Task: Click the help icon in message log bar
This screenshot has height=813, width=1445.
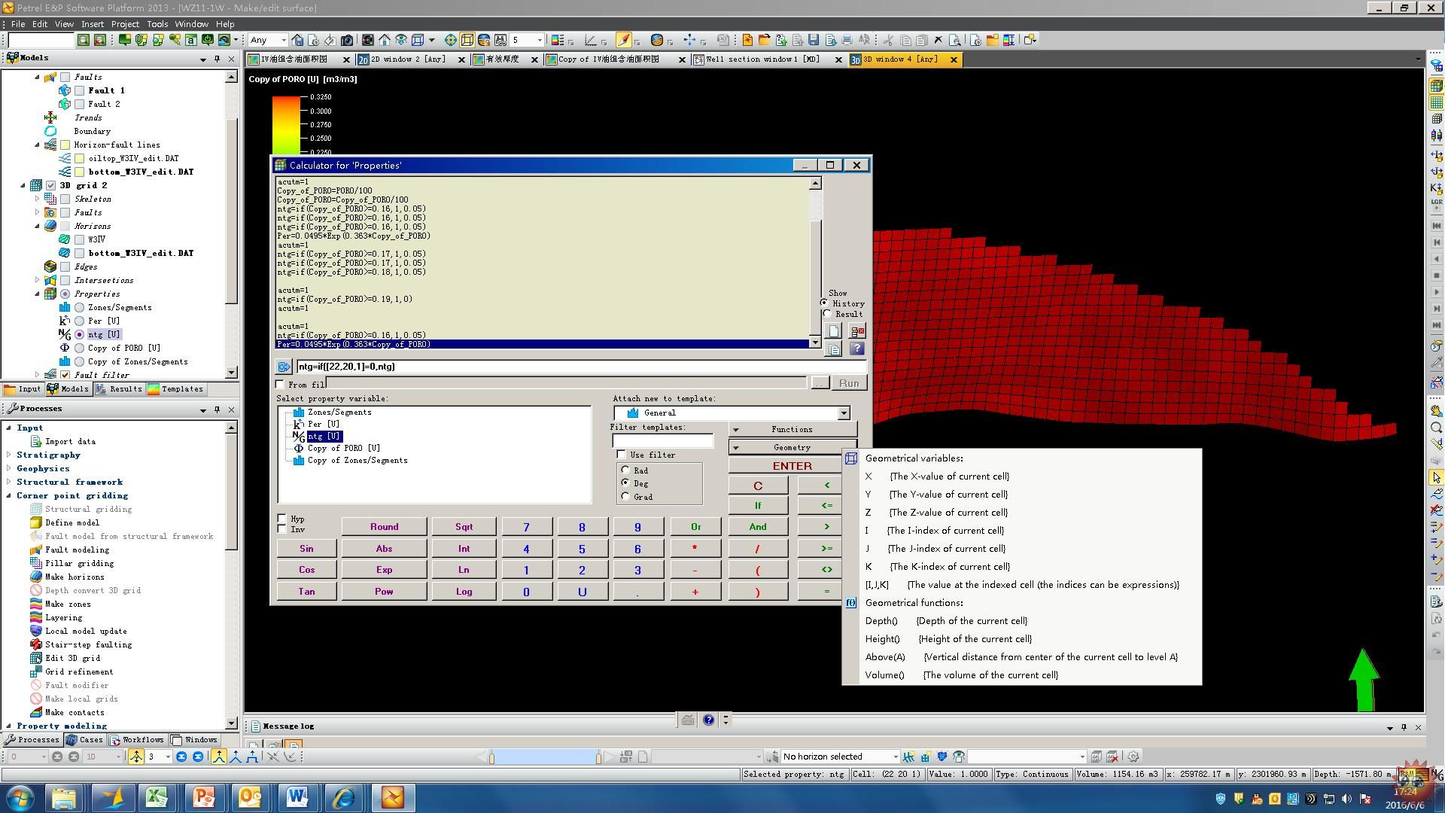Action: 708,720
